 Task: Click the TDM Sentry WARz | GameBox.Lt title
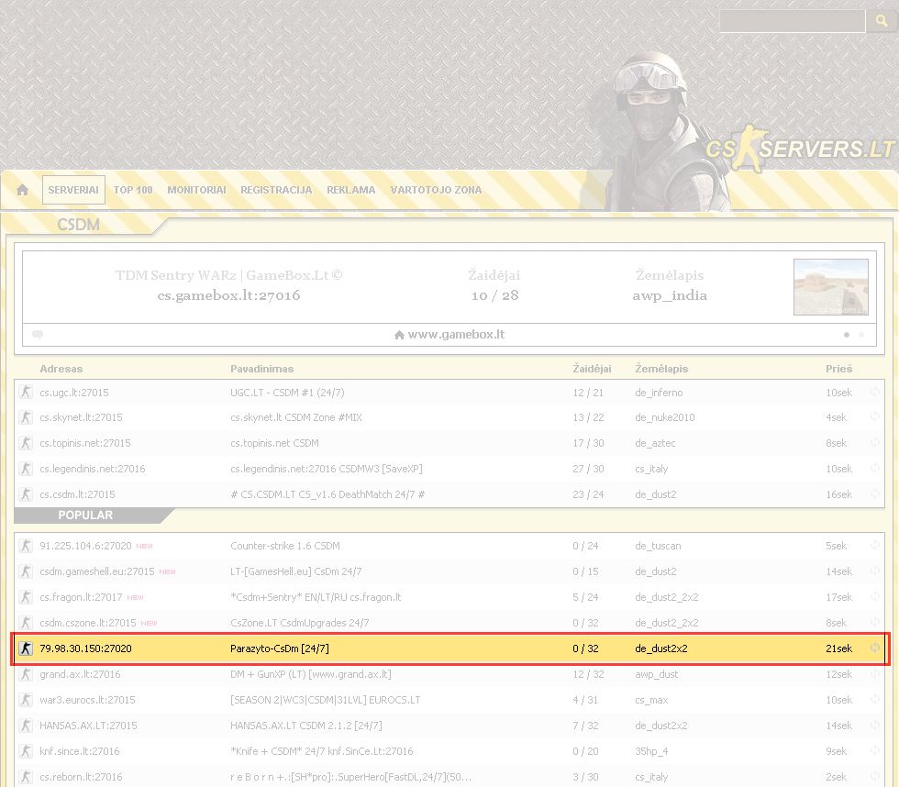click(x=228, y=275)
